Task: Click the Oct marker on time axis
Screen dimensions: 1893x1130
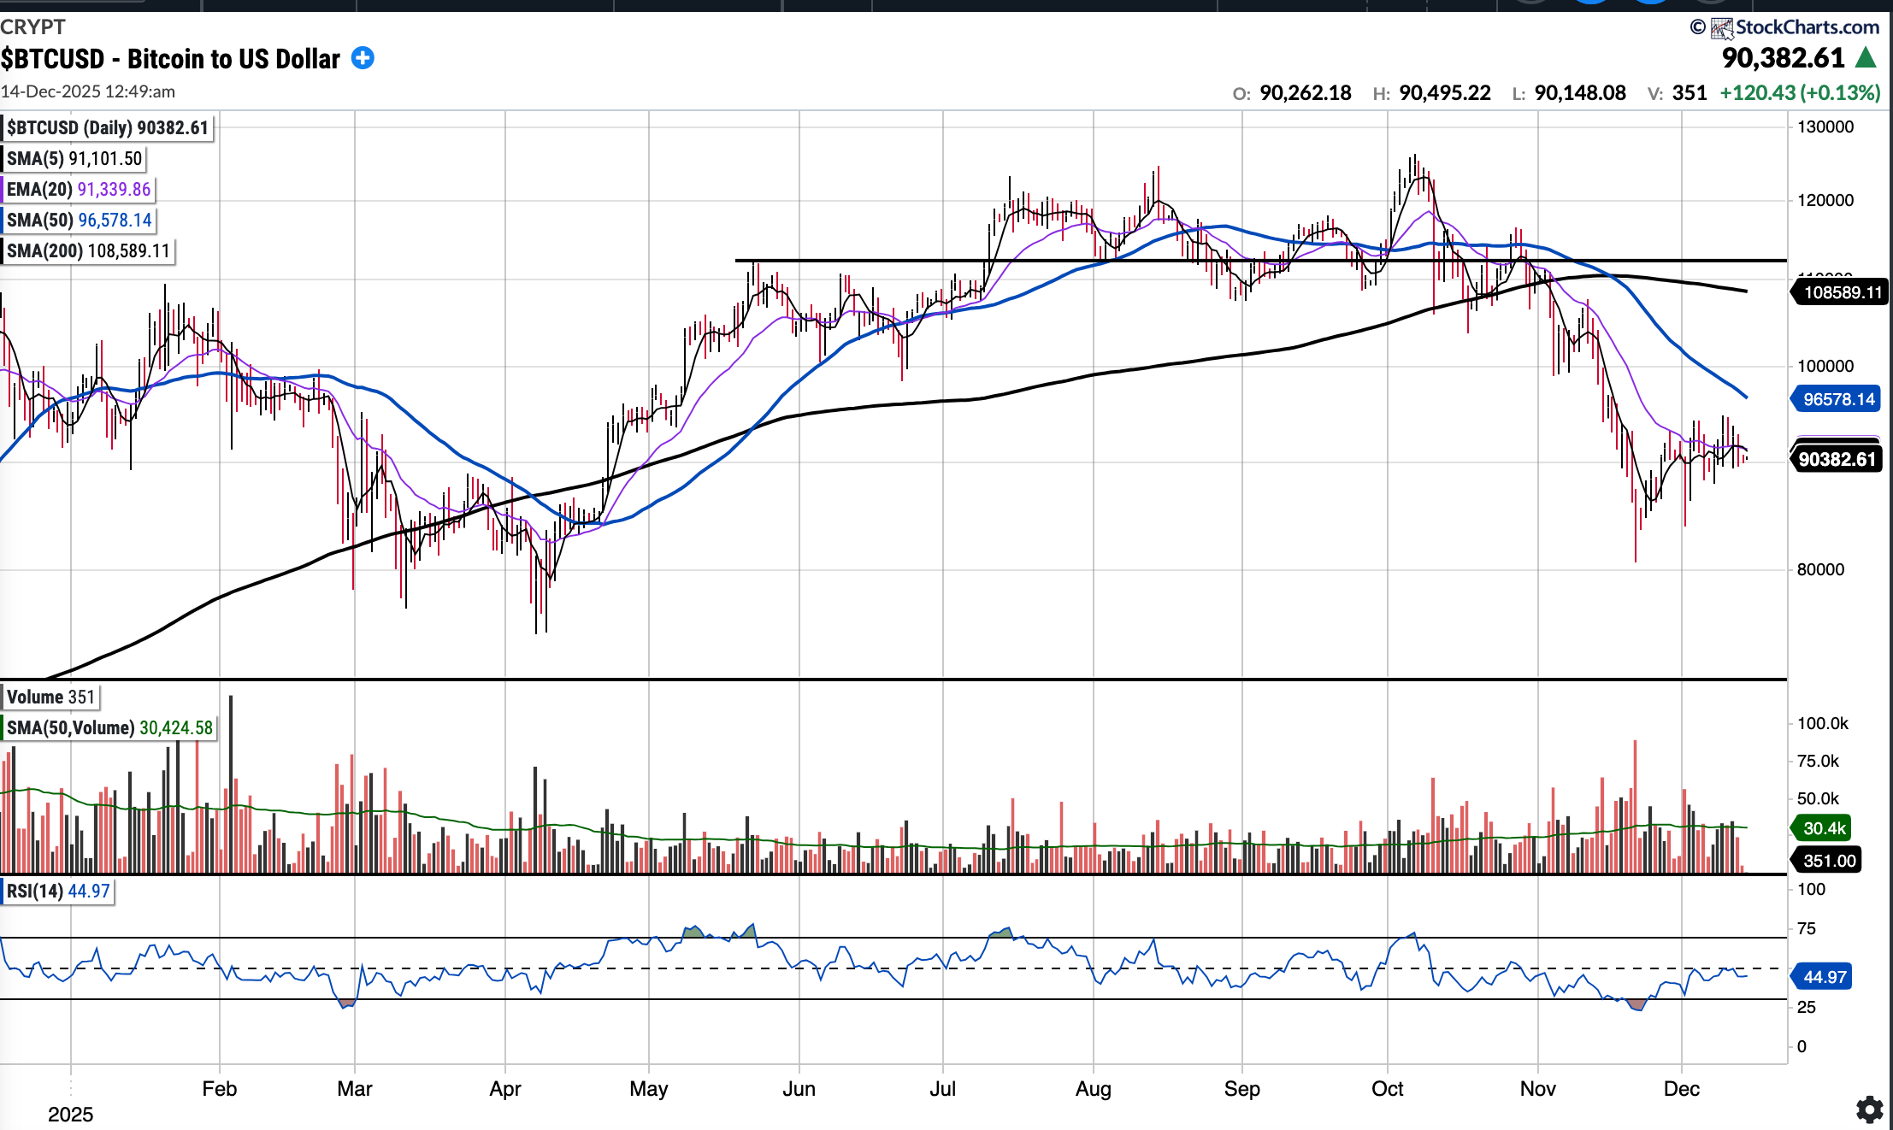Action: click(1387, 1088)
